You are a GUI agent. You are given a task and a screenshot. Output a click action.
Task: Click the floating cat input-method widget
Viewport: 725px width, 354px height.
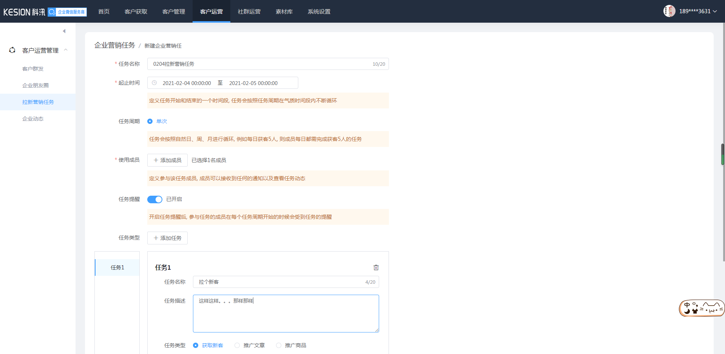[702, 308]
